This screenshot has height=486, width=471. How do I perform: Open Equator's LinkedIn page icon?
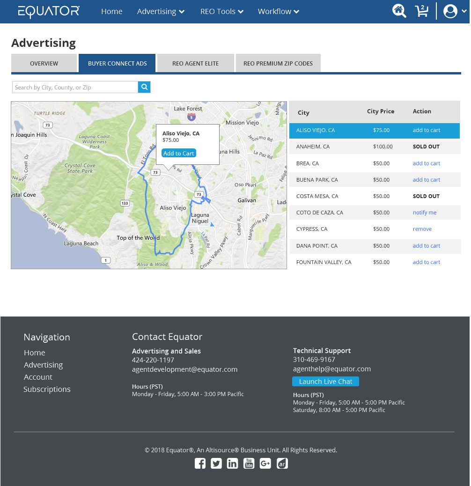[x=232, y=464]
